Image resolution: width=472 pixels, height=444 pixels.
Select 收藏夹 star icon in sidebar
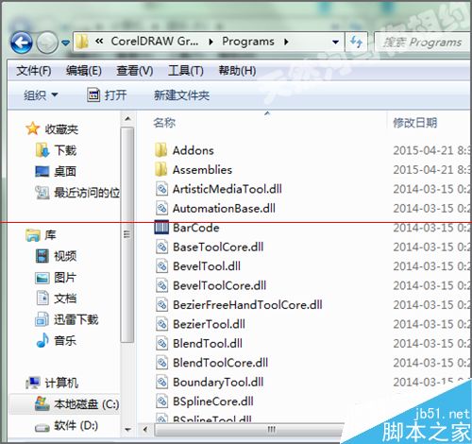32,128
